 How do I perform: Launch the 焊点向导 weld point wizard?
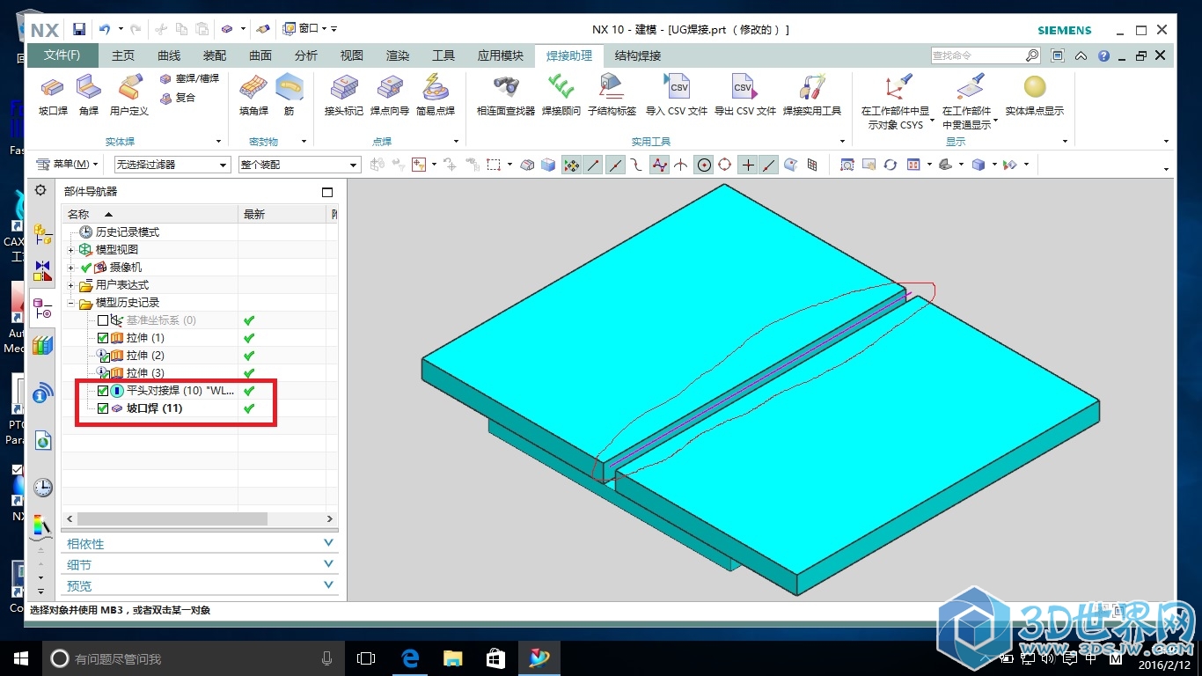(389, 95)
